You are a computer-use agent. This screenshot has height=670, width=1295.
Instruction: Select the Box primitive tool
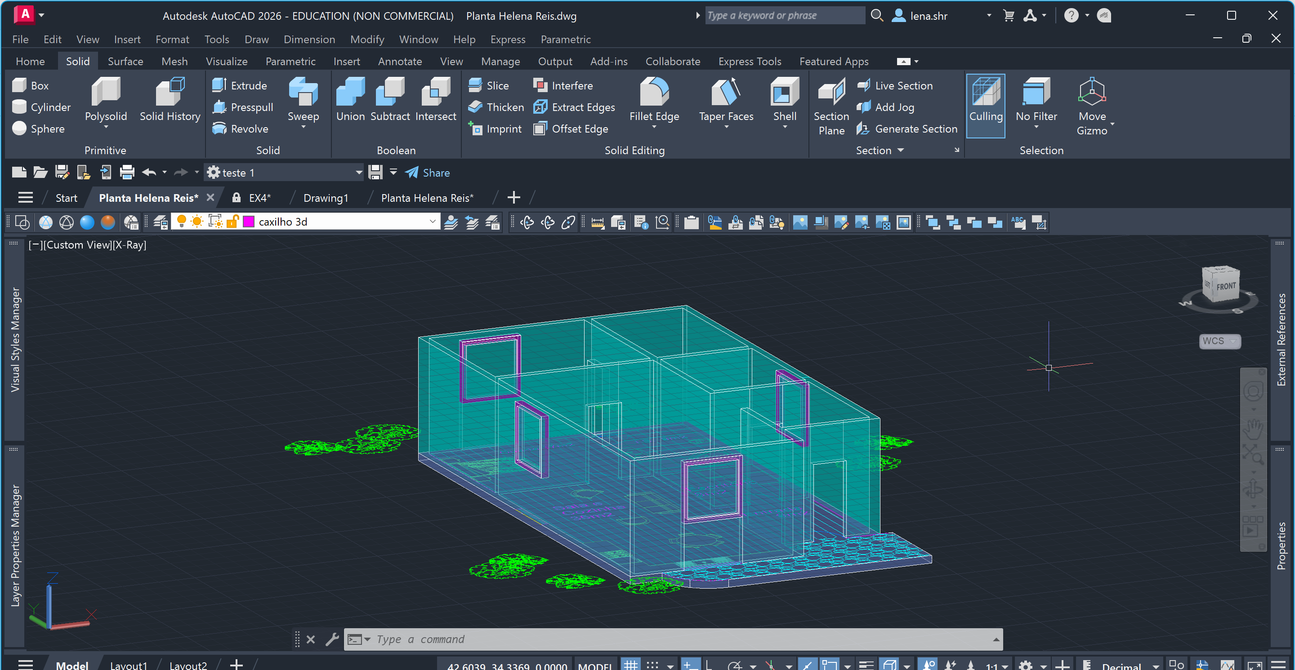pyautogui.click(x=30, y=85)
